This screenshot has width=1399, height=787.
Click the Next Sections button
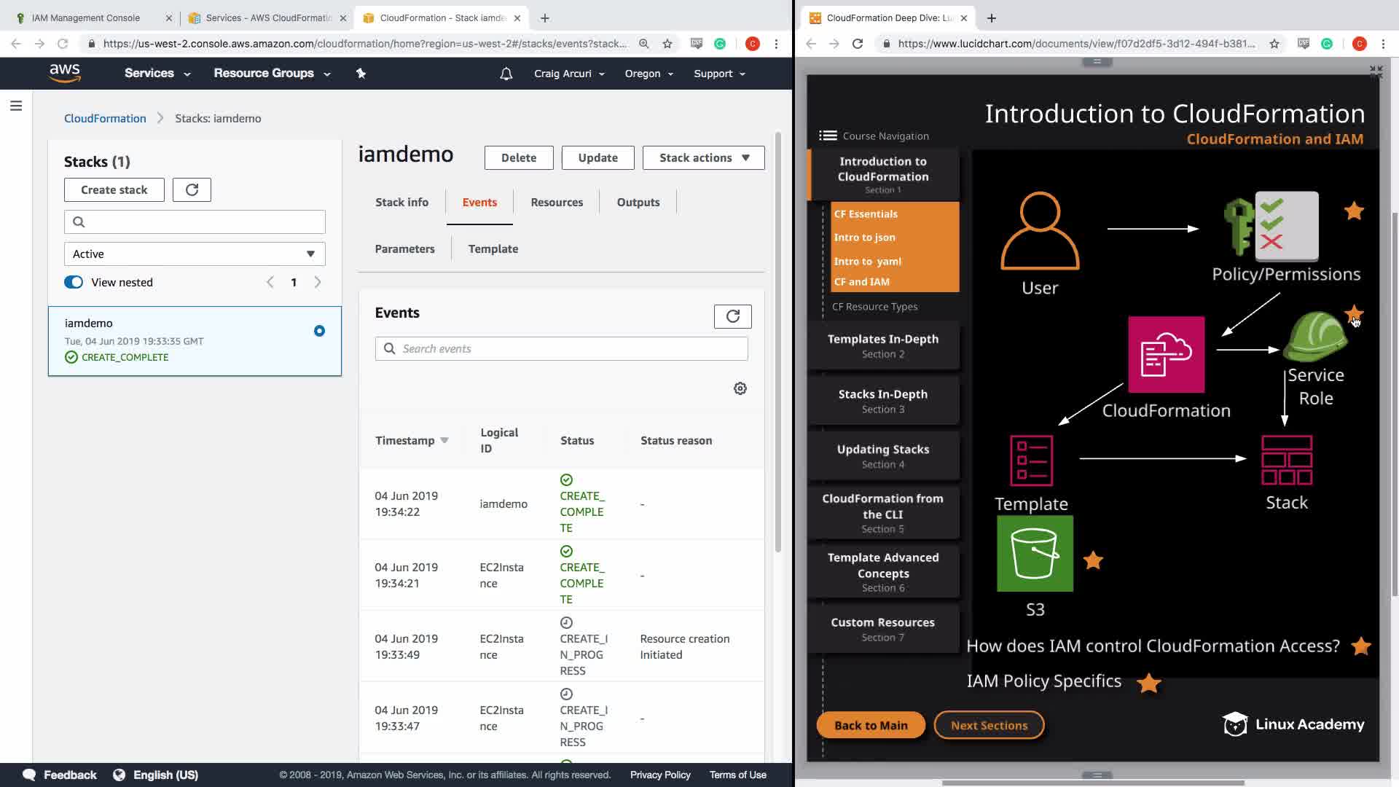point(988,725)
